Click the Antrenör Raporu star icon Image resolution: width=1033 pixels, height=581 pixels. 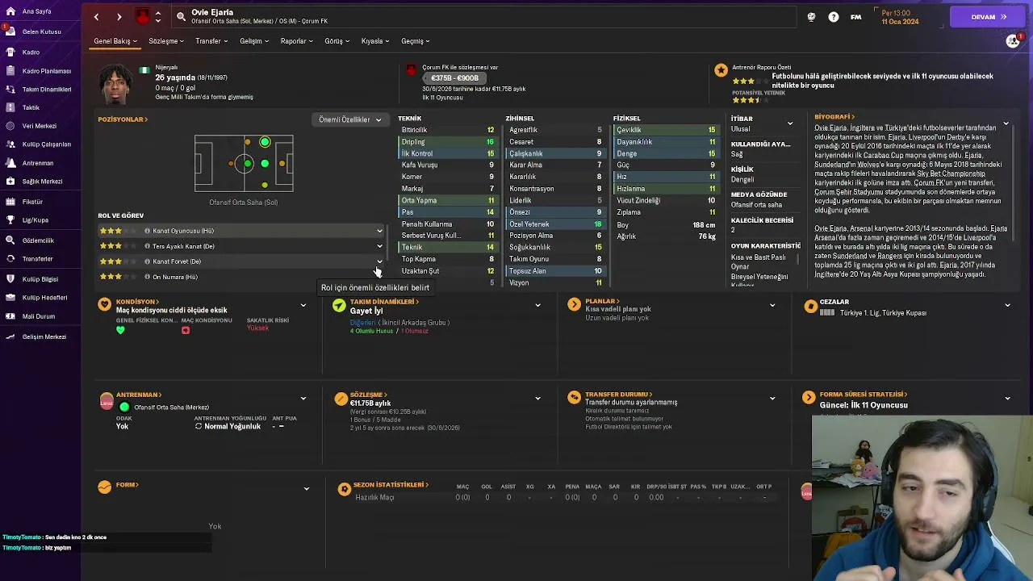[721, 71]
